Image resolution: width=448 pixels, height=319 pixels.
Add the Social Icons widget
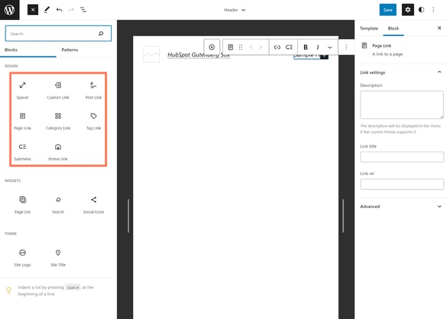[x=94, y=203]
